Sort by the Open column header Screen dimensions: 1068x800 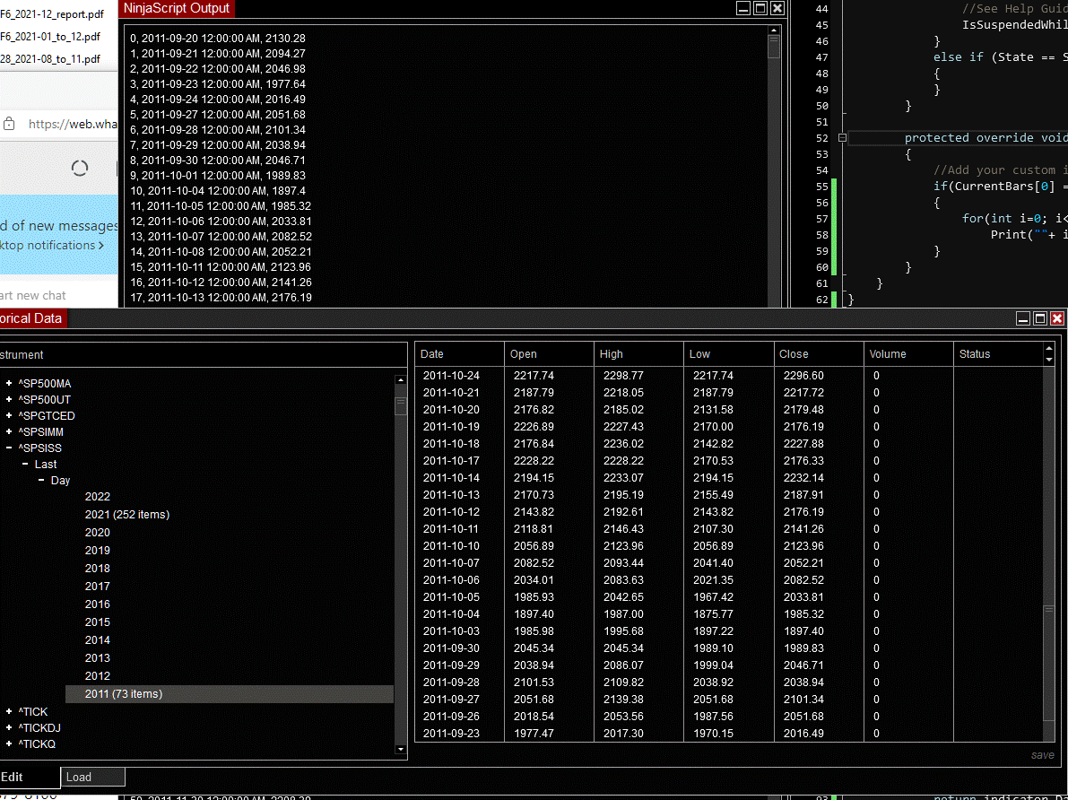point(549,354)
